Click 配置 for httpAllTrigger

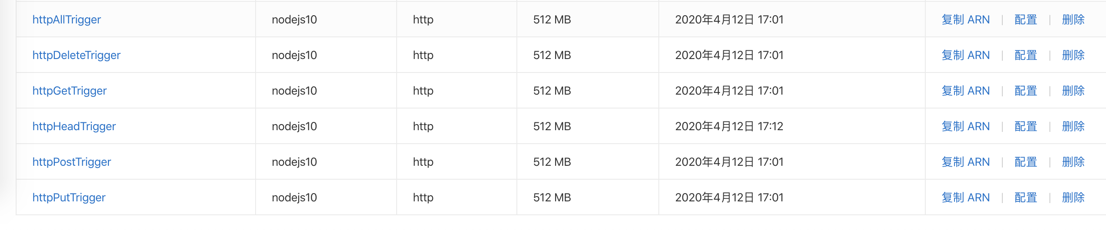tap(1025, 20)
